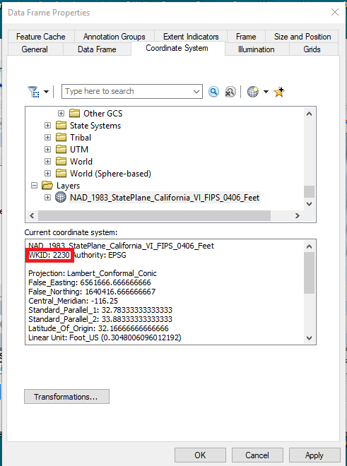Switch to the Data Frame tab

point(97,49)
